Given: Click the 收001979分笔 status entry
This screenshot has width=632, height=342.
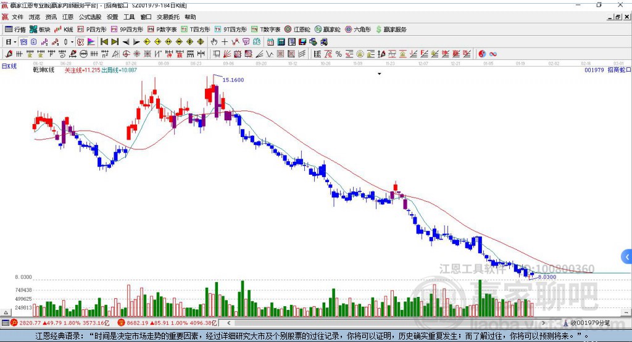Looking at the screenshot, I should pos(587,323).
